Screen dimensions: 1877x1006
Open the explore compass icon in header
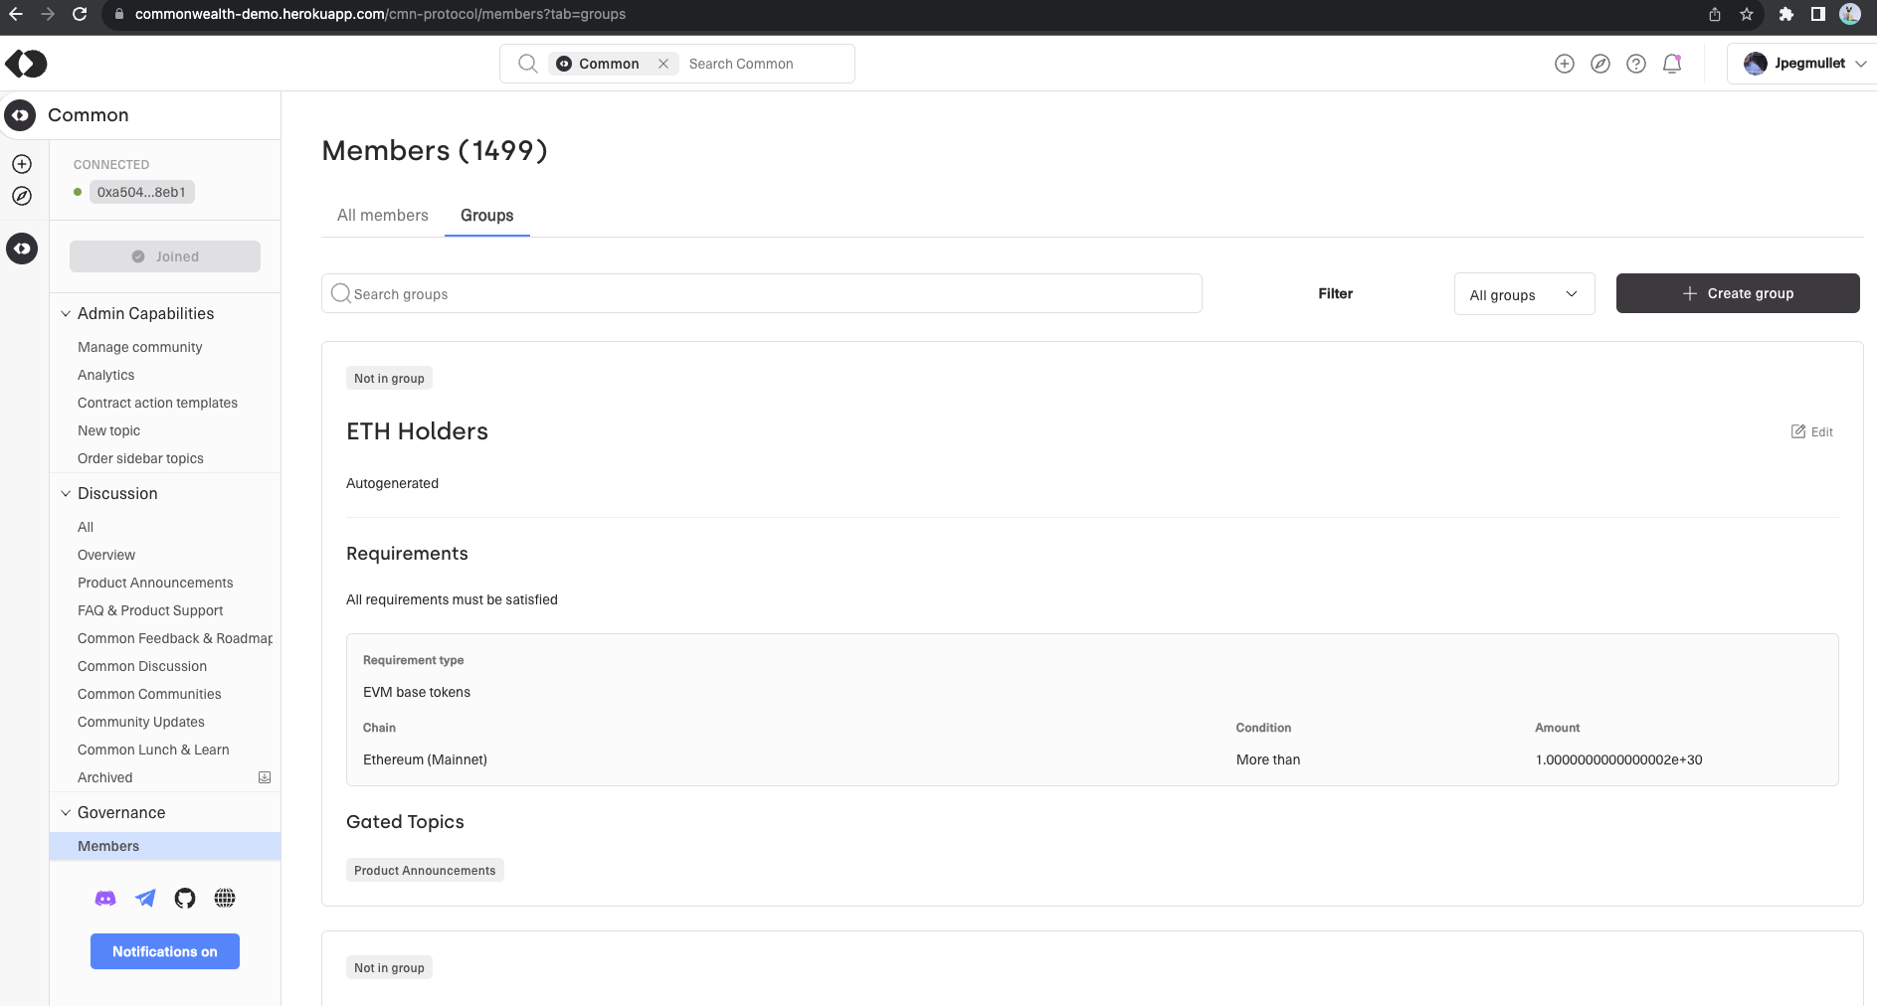click(1600, 64)
